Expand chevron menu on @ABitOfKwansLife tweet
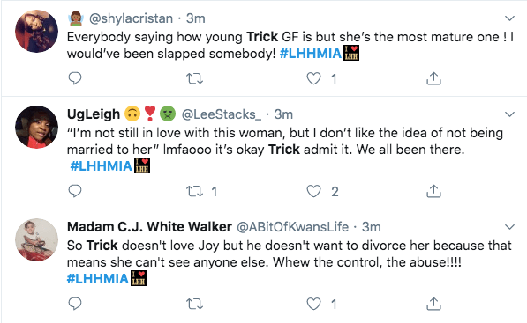527x323 pixels. (510, 227)
